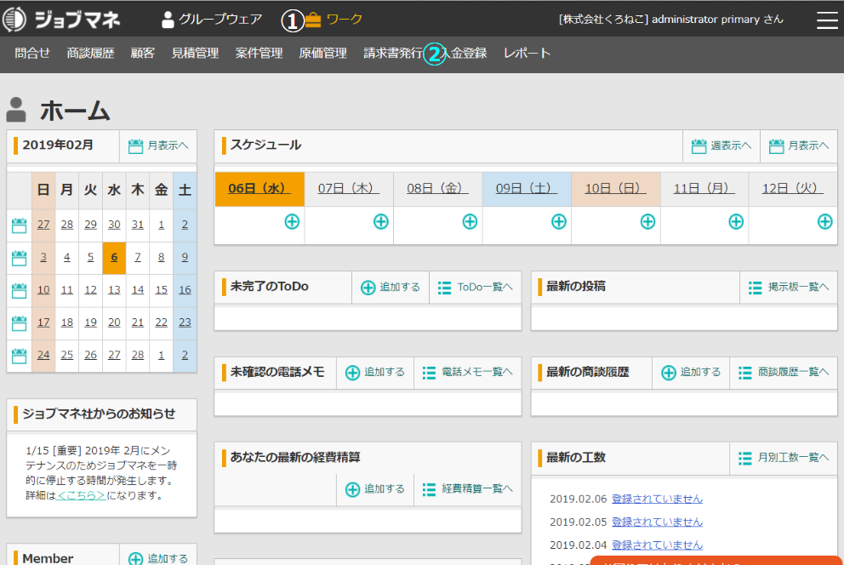Open the 09日(土) schedule header link
The width and height of the screenshot is (844, 565).
[x=527, y=188]
